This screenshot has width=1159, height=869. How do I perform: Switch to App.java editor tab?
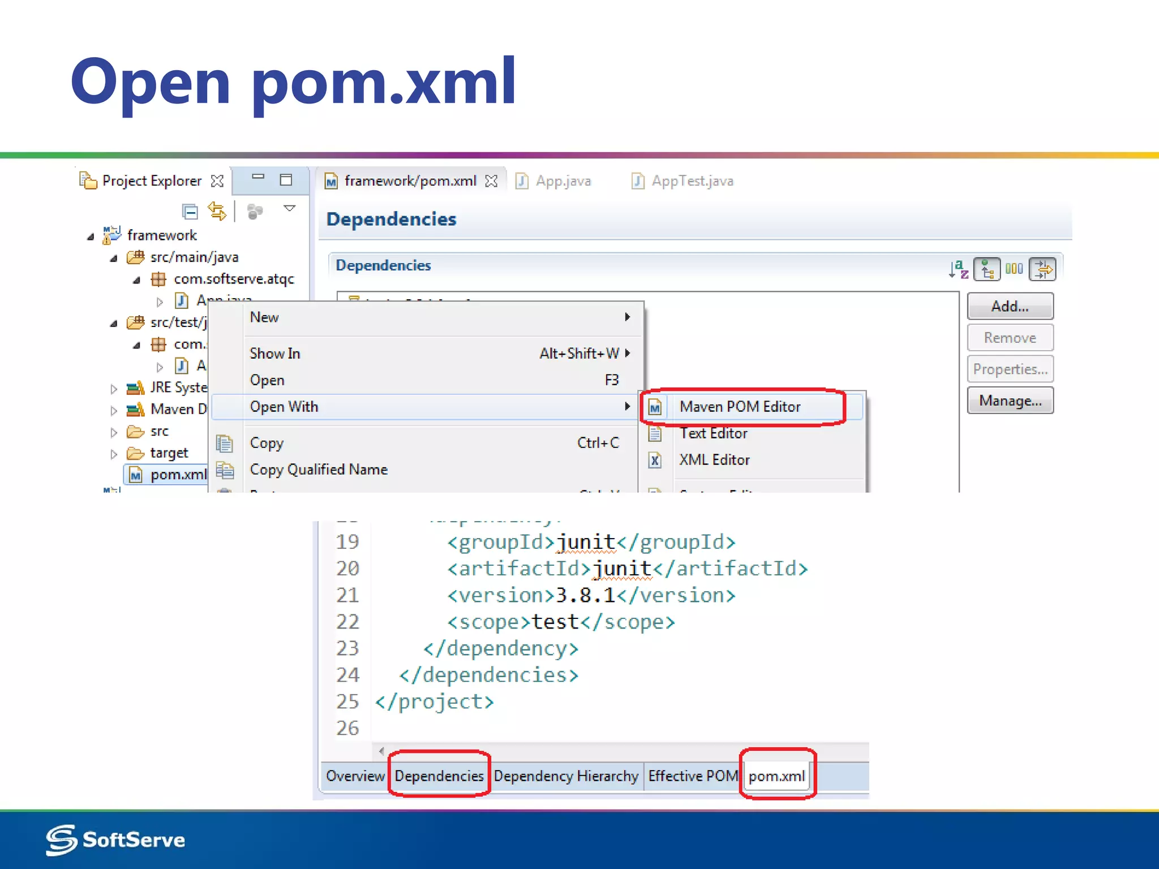(x=553, y=181)
